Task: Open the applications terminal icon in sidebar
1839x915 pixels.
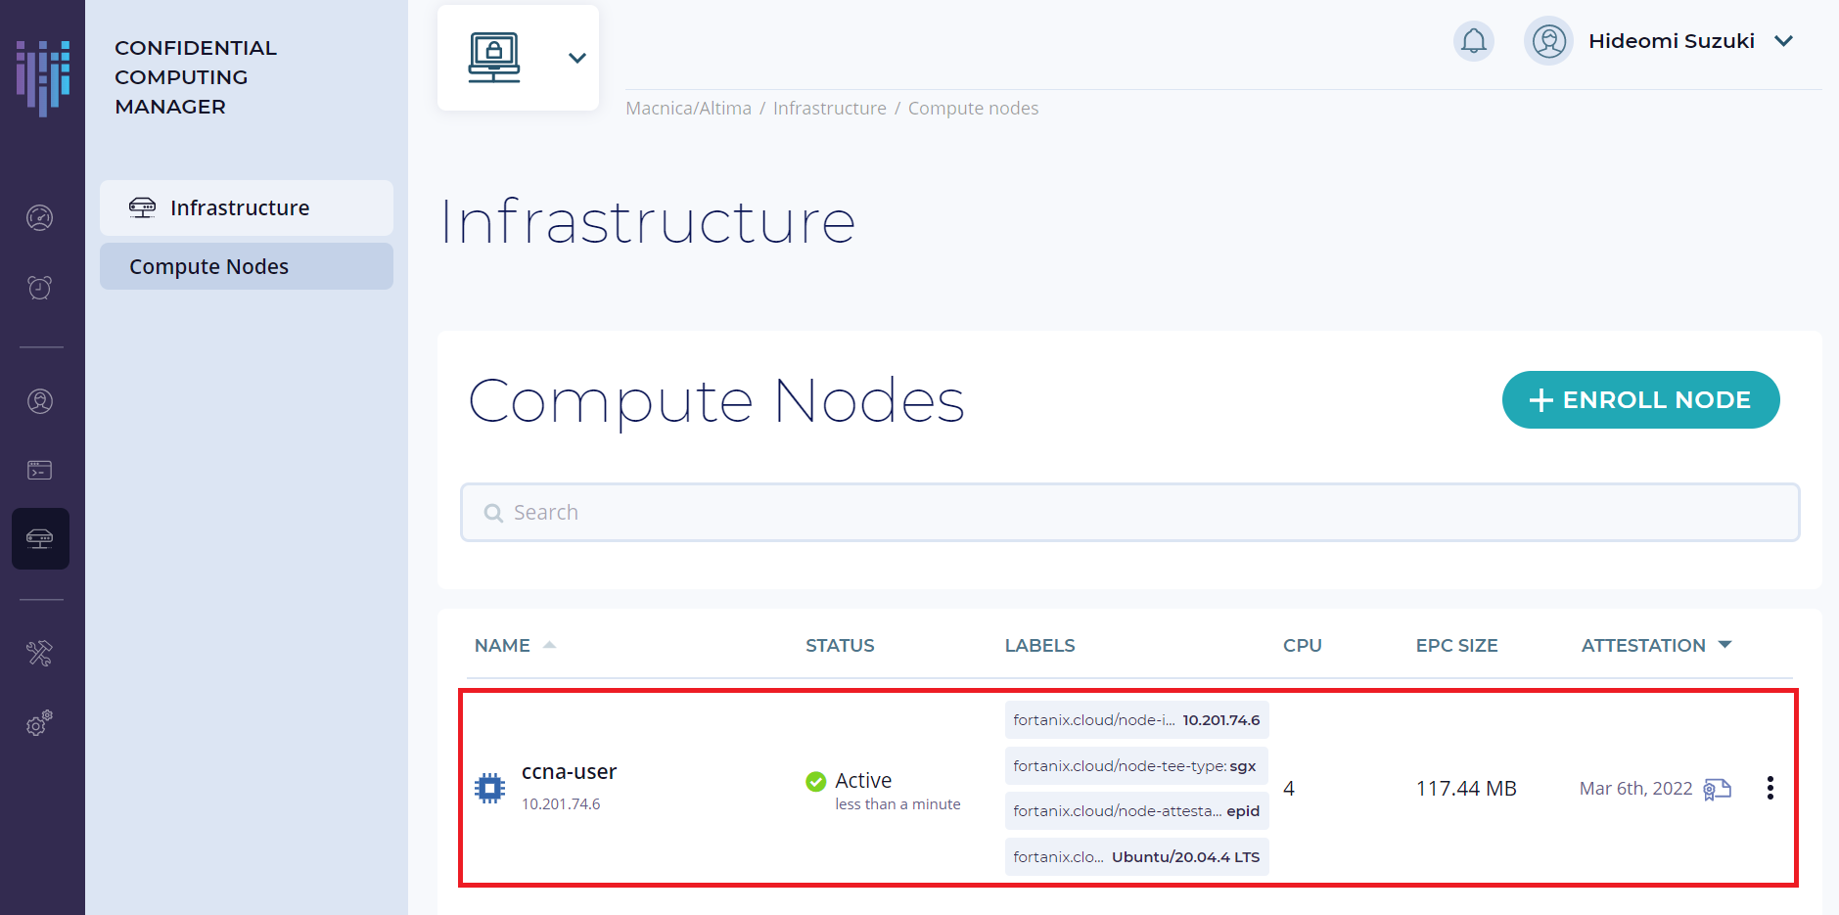Action: pos(40,471)
